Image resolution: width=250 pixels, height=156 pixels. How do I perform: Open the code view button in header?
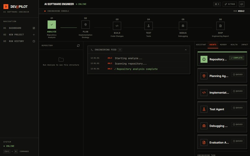242,4
